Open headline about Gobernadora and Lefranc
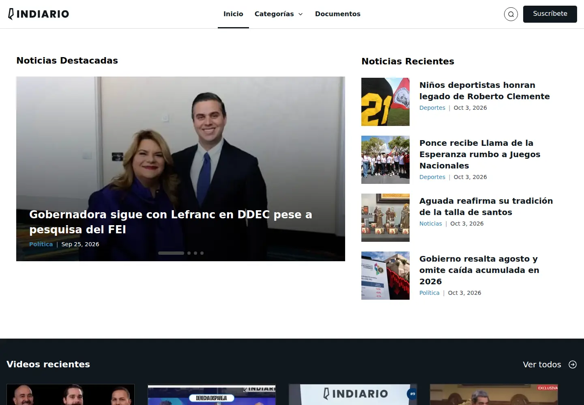Image resolution: width=584 pixels, height=405 pixels. [171, 222]
